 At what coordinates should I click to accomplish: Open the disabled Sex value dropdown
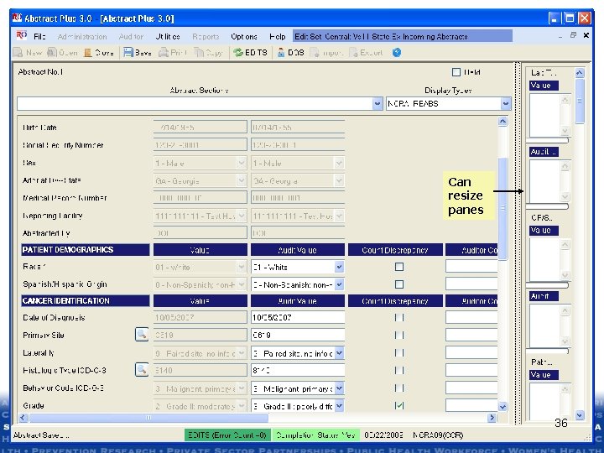tap(241, 164)
